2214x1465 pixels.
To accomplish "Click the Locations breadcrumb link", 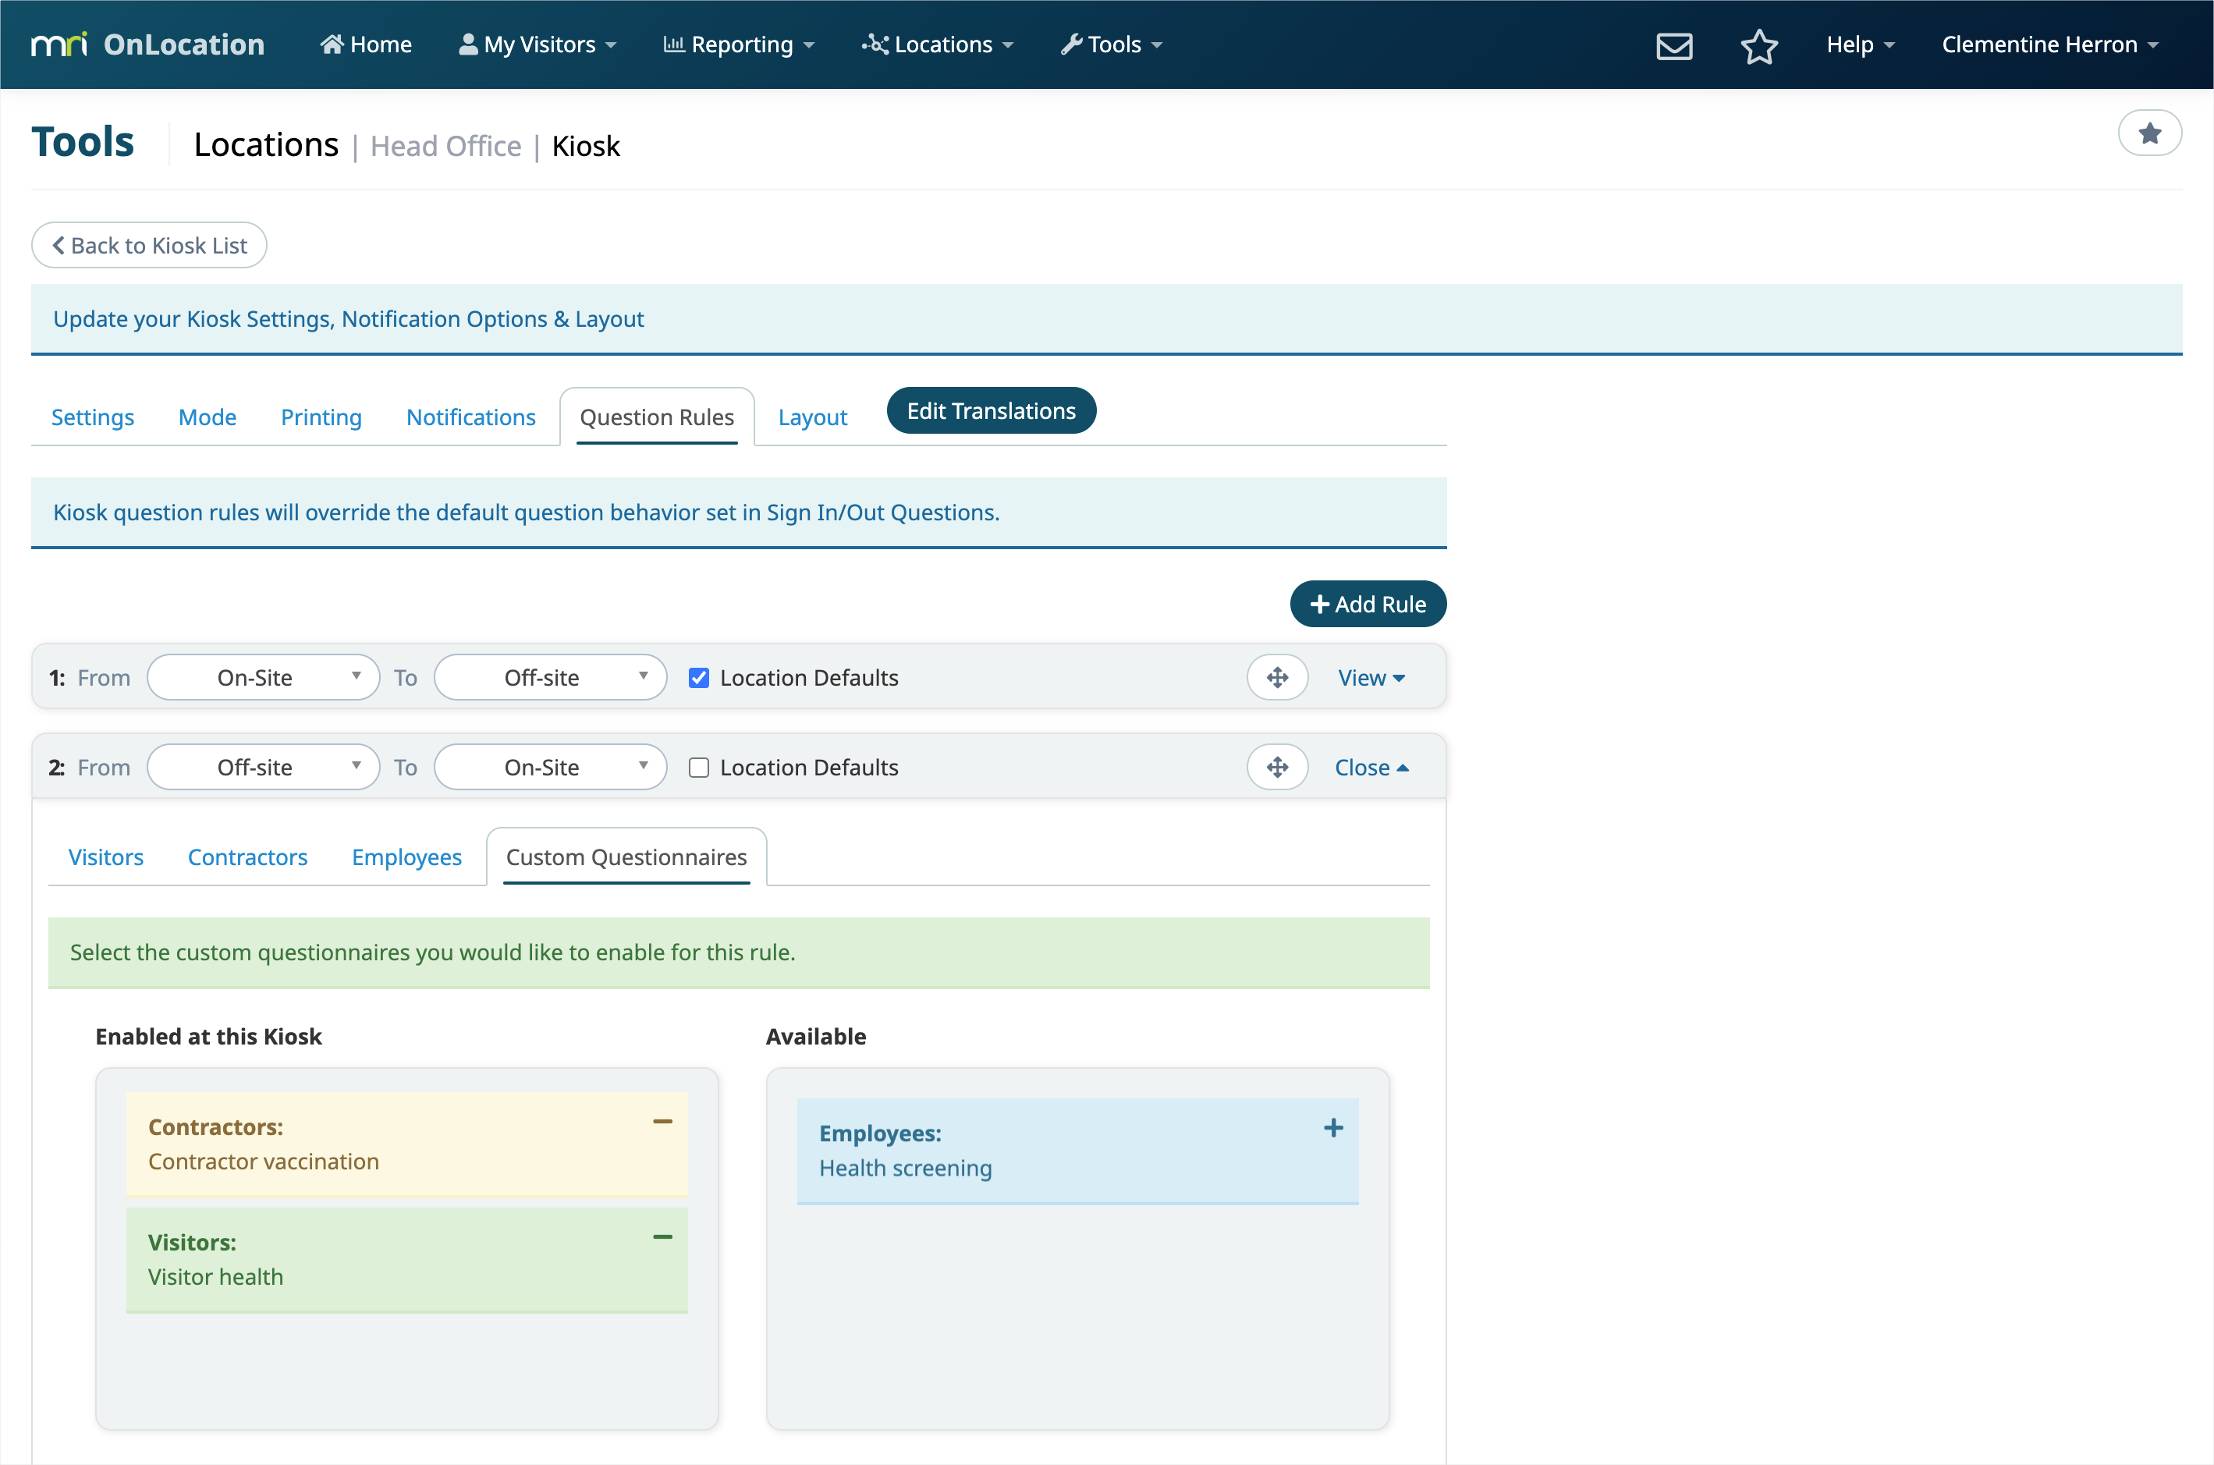I will click(x=266, y=145).
